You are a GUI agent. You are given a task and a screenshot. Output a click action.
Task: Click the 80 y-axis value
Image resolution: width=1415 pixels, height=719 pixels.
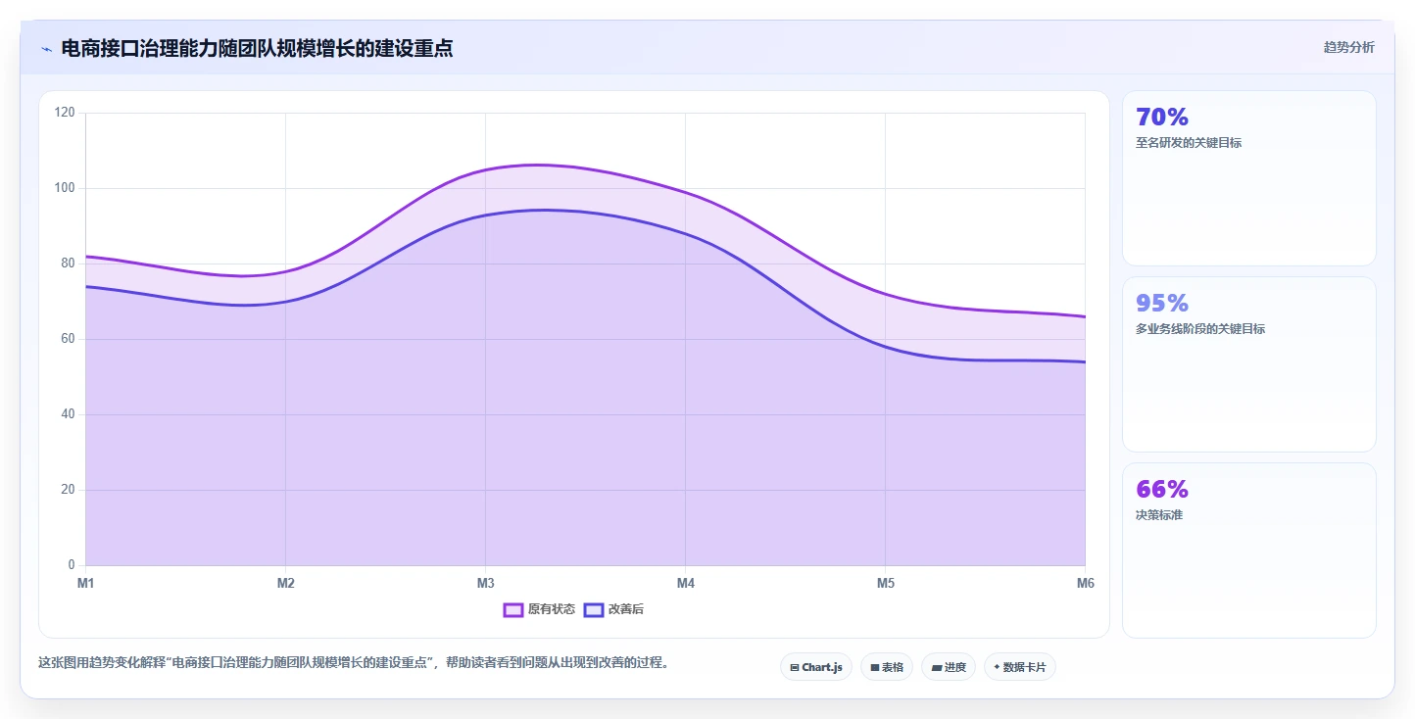coord(68,264)
